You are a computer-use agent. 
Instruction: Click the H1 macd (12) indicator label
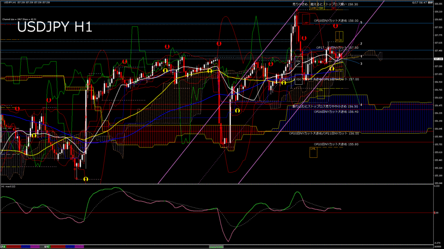tap(9, 186)
